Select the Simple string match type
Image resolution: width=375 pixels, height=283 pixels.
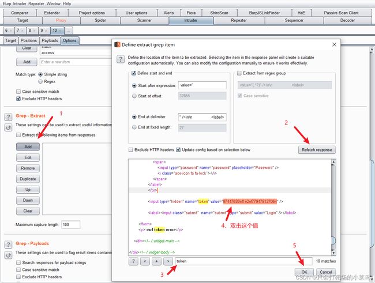pyautogui.click(x=40, y=74)
